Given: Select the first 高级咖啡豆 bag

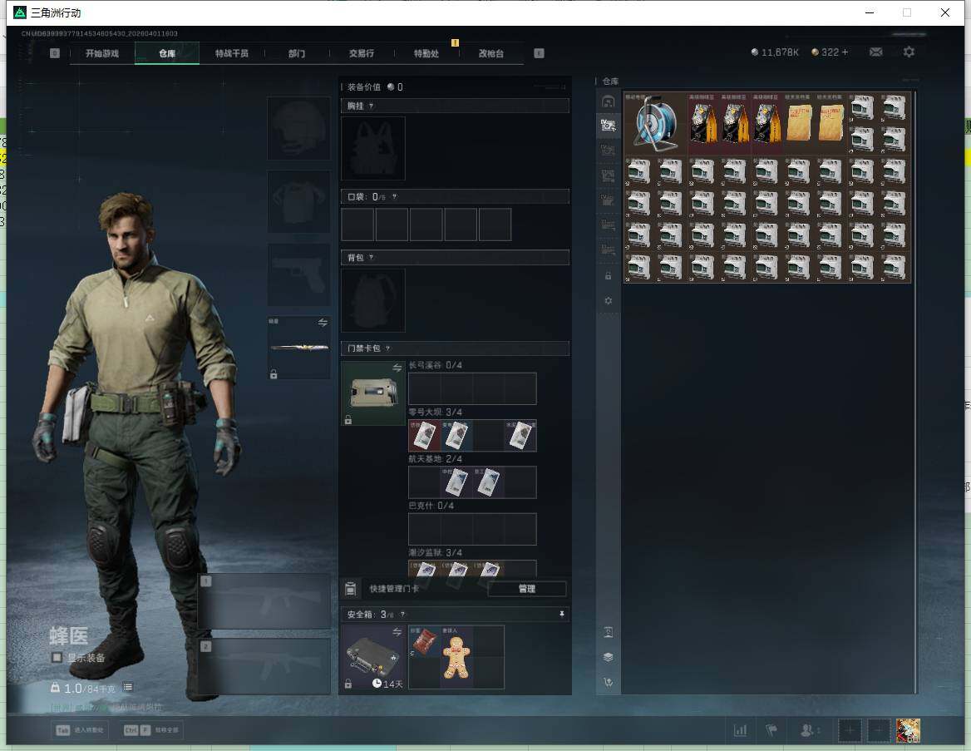Looking at the screenshot, I should [x=702, y=123].
